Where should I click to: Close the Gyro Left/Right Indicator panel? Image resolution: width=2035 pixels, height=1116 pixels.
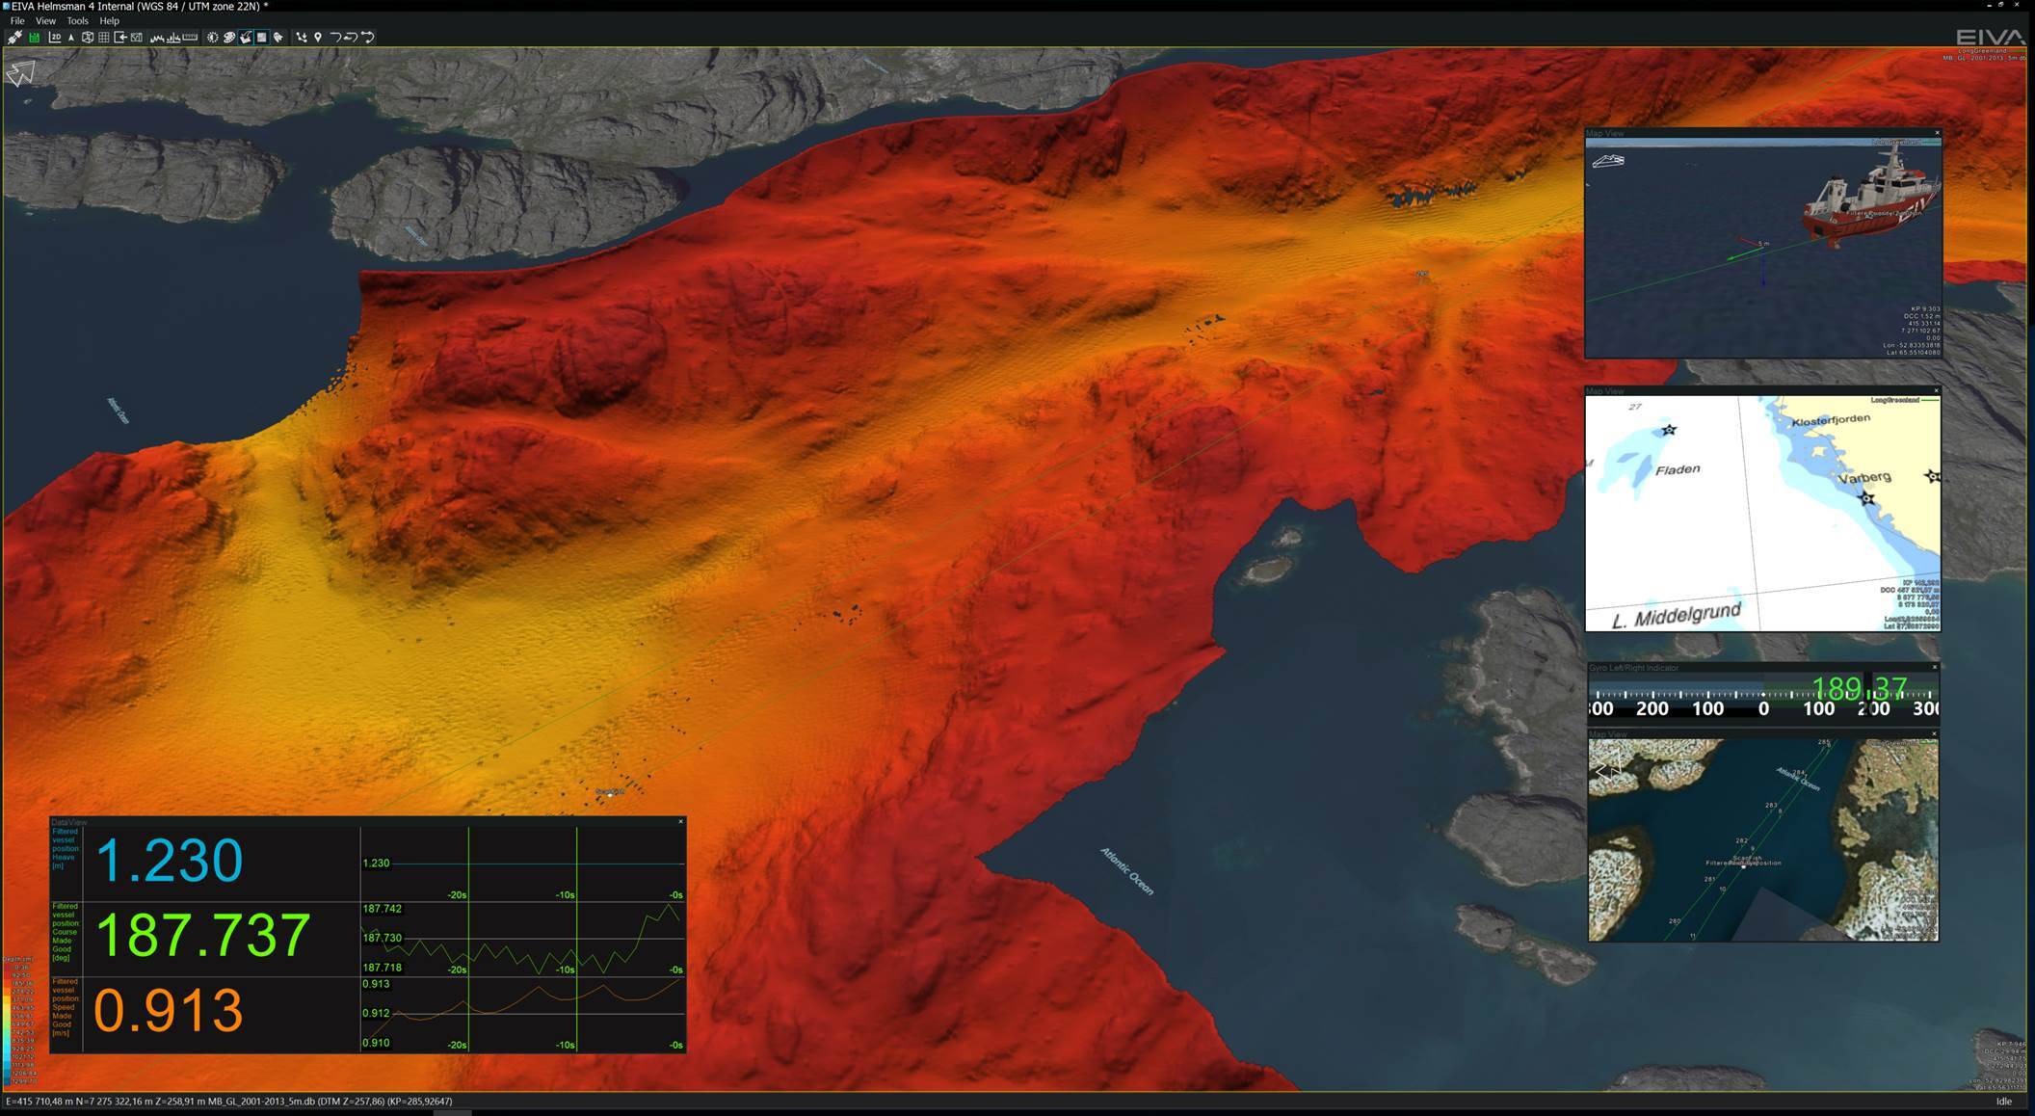click(1934, 667)
